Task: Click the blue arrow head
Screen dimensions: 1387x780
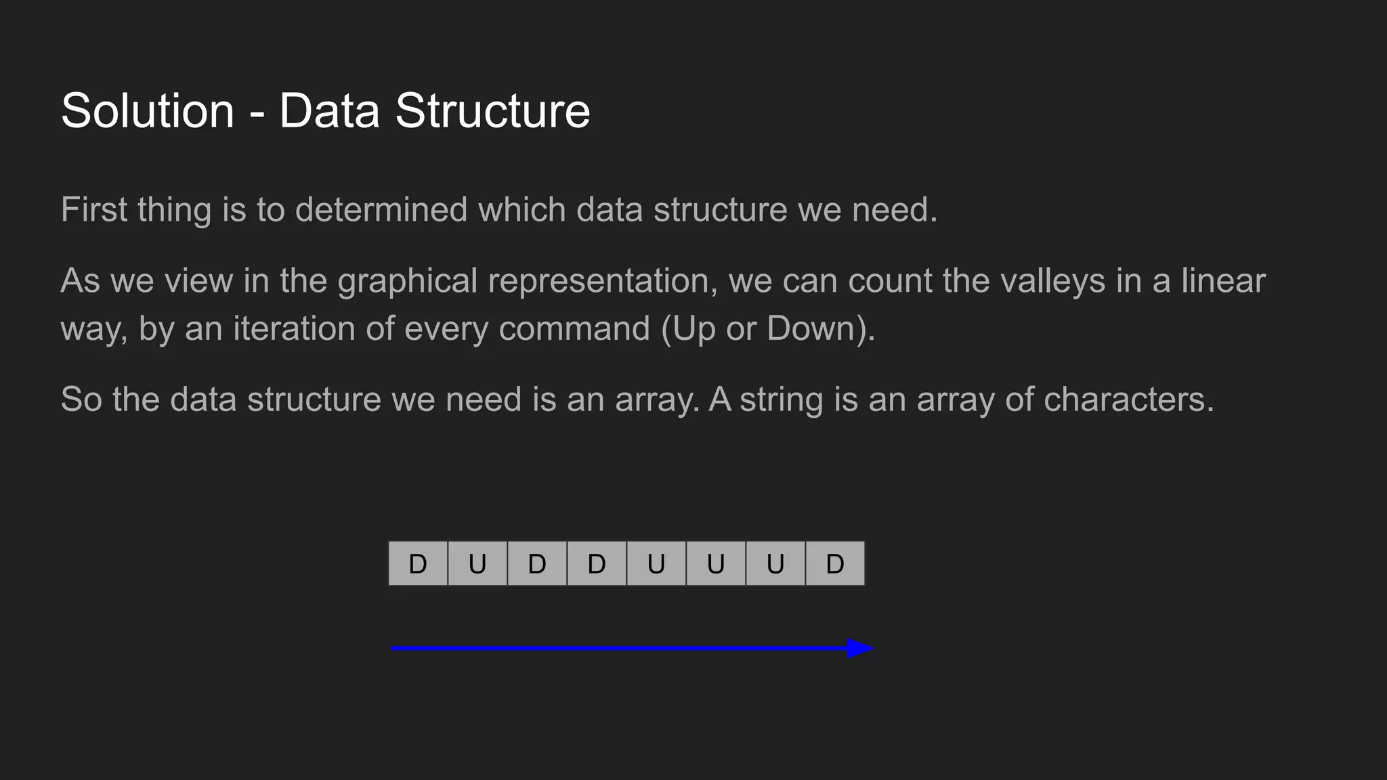Action: [x=860, y=649]
